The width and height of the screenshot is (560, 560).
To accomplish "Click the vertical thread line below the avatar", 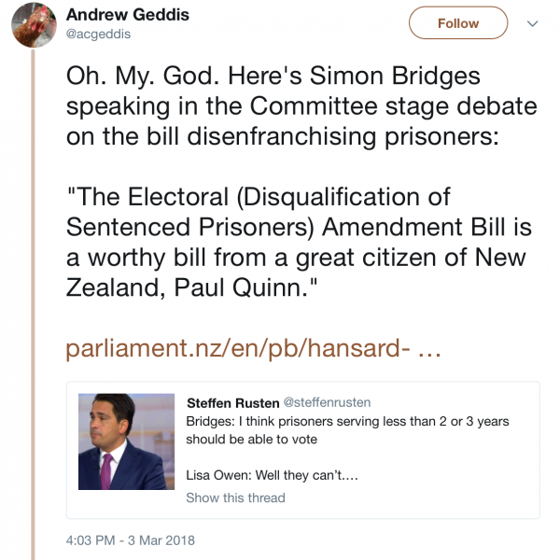I will [34, 280].
